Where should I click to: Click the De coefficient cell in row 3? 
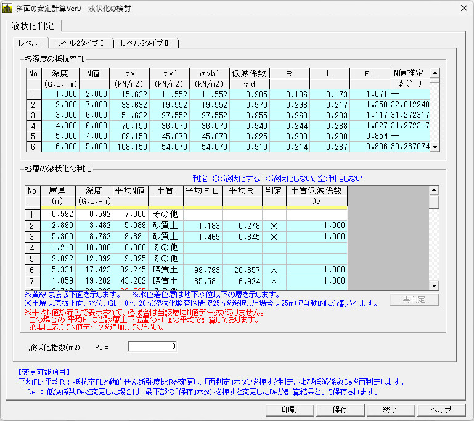coord(317,236)
